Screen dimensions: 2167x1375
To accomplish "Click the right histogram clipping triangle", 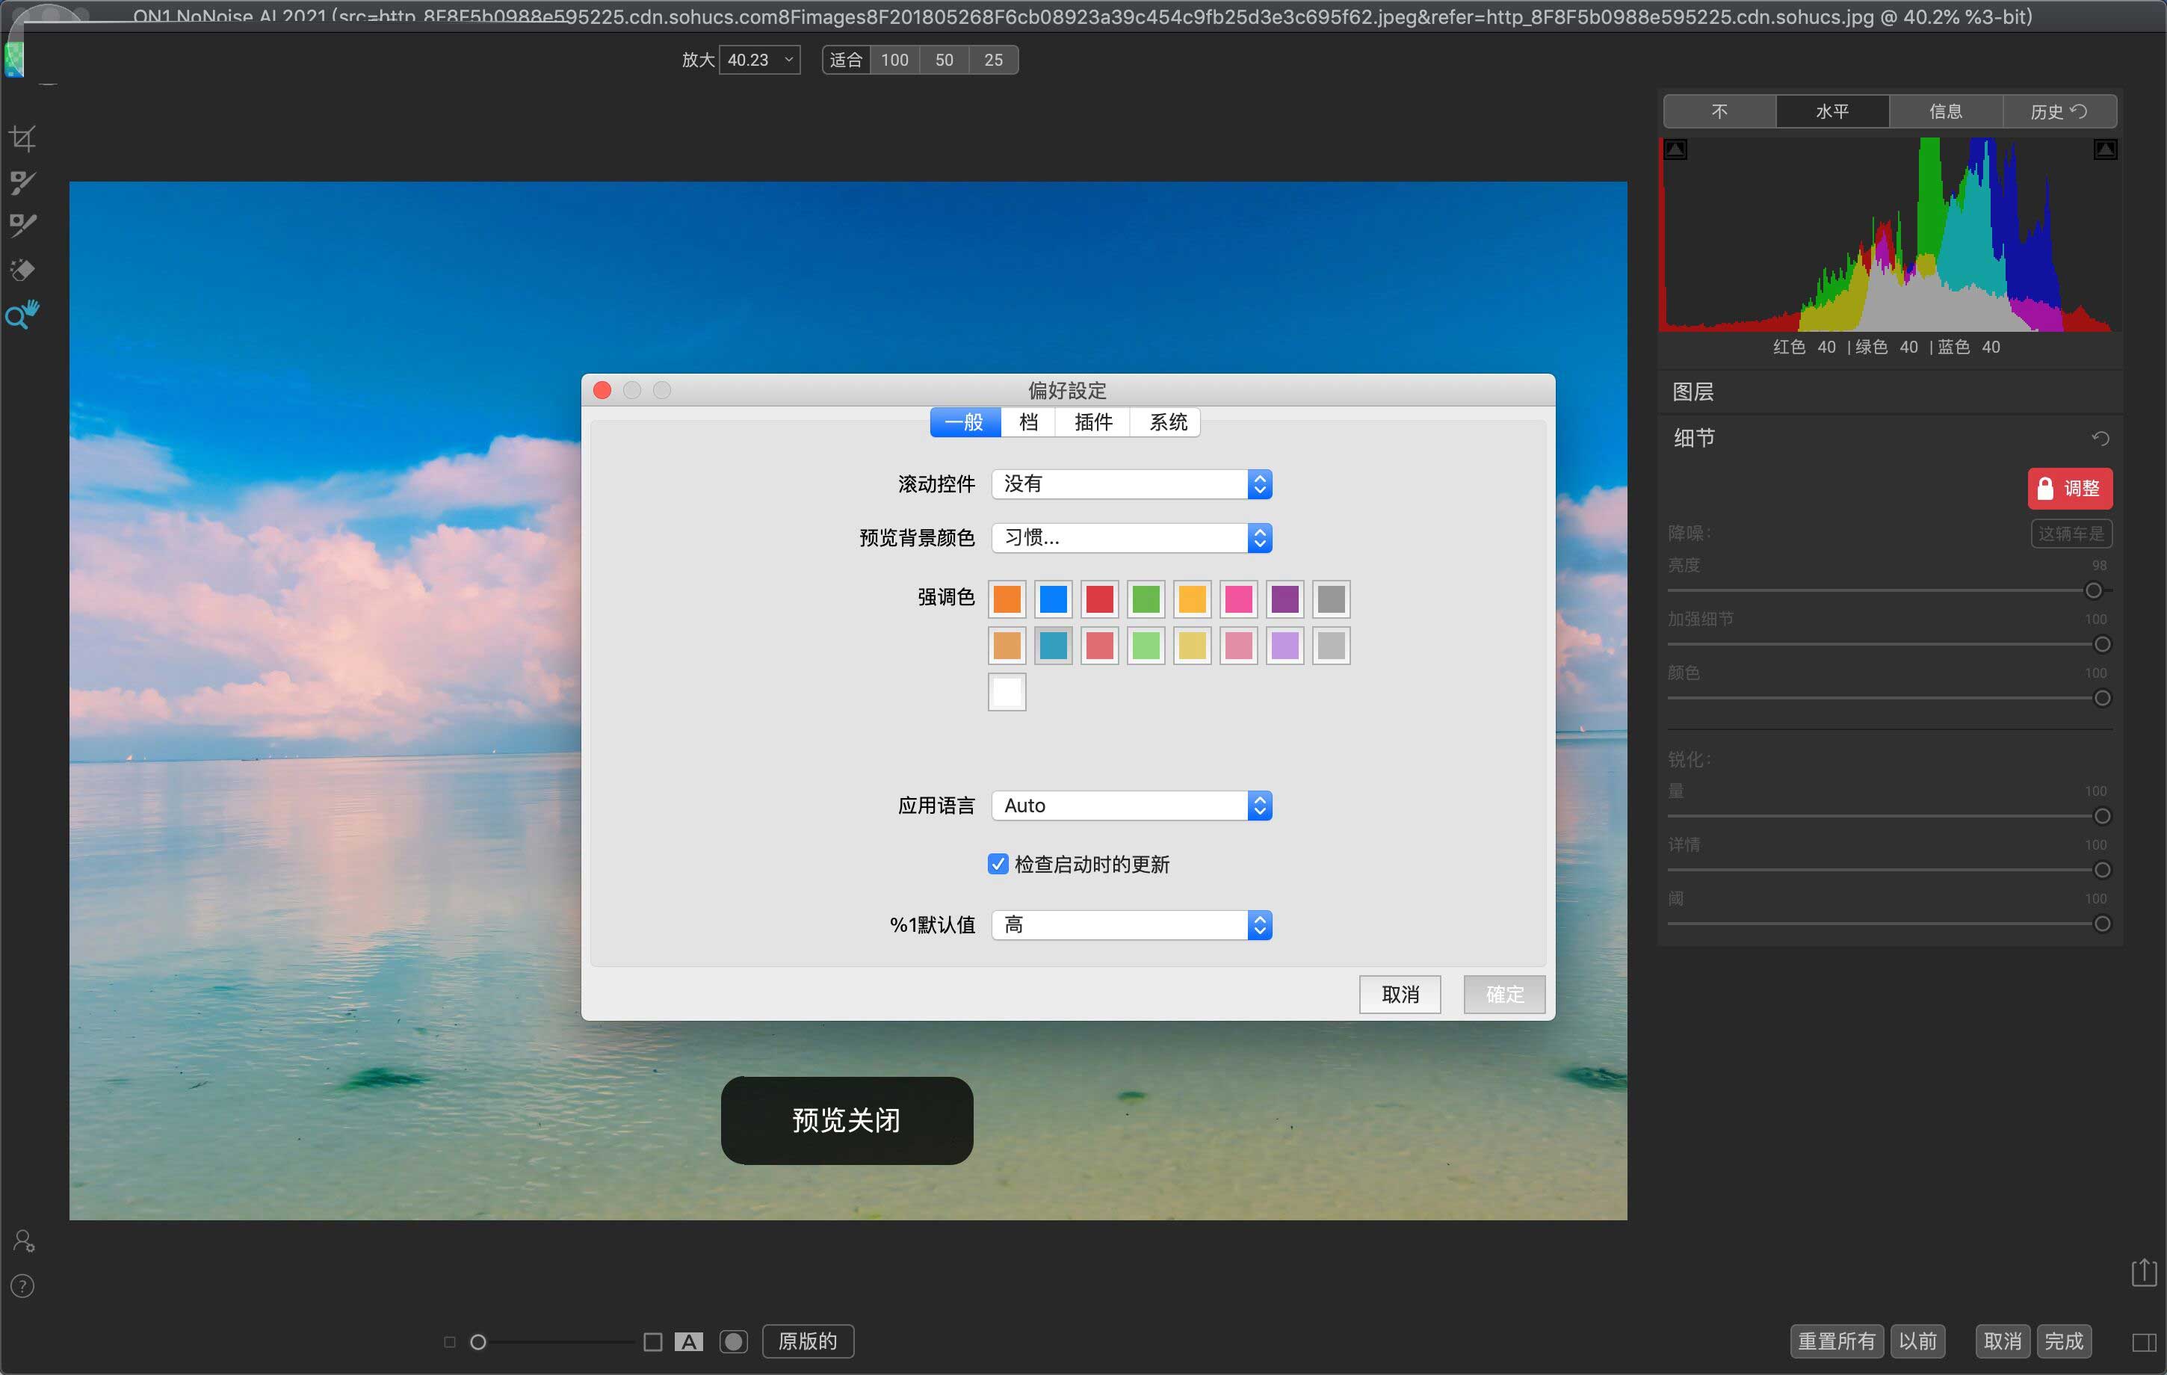I will pos(2105,149).
